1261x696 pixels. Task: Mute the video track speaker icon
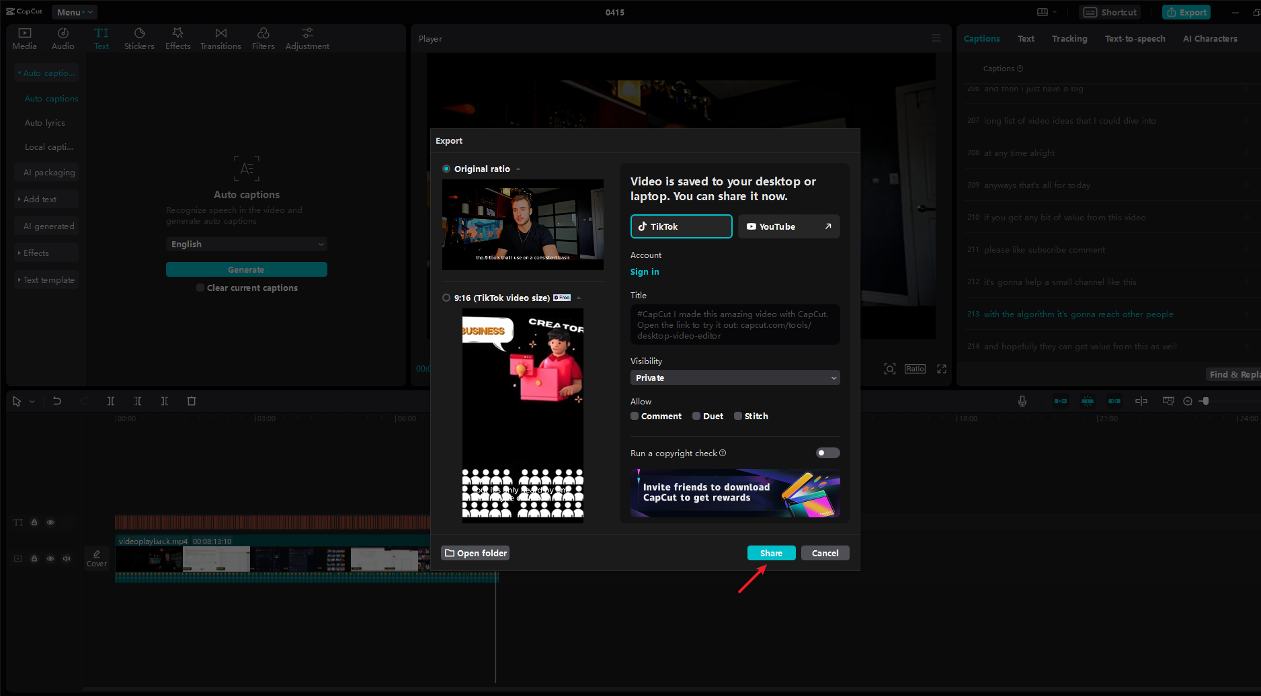pyautogui.click(x=67, y=558)
